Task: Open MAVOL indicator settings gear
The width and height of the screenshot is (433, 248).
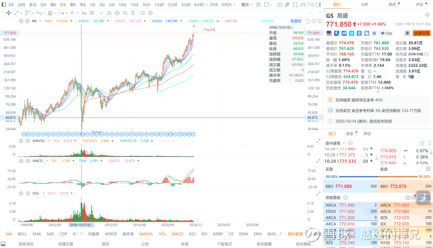Action: (x=21, y=141)
